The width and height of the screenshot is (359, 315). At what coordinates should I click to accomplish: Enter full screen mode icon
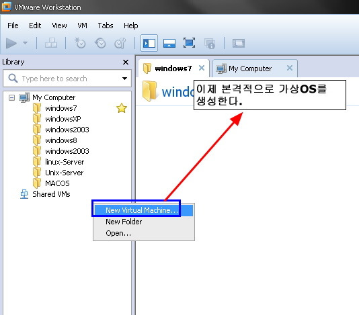tap(190, 43)
